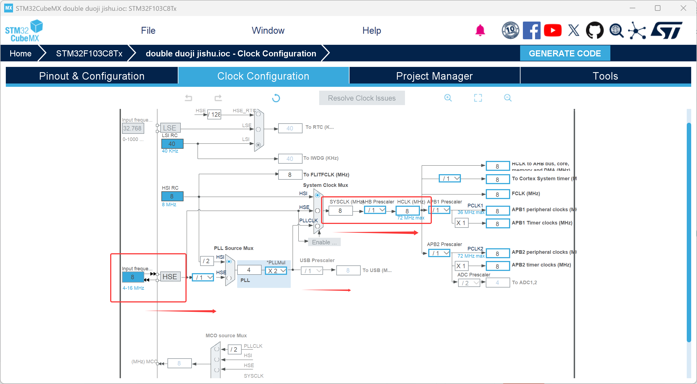Open the Facebook icon link
697x384 pixels.
[531, 30]
